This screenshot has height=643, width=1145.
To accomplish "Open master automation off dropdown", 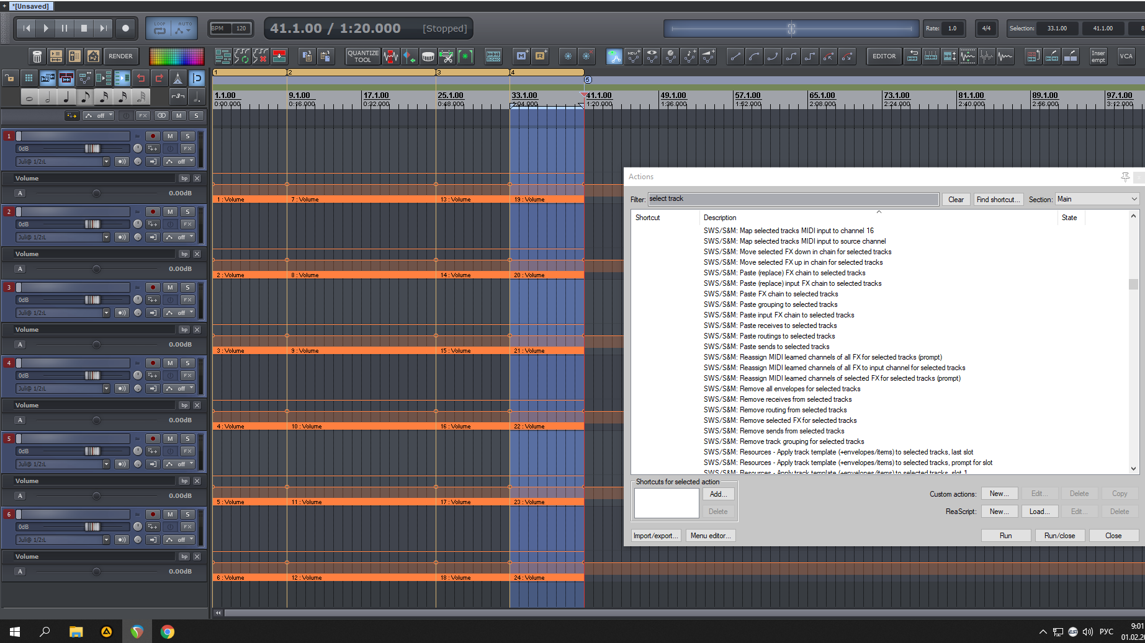I will click(x=99, y=115).
